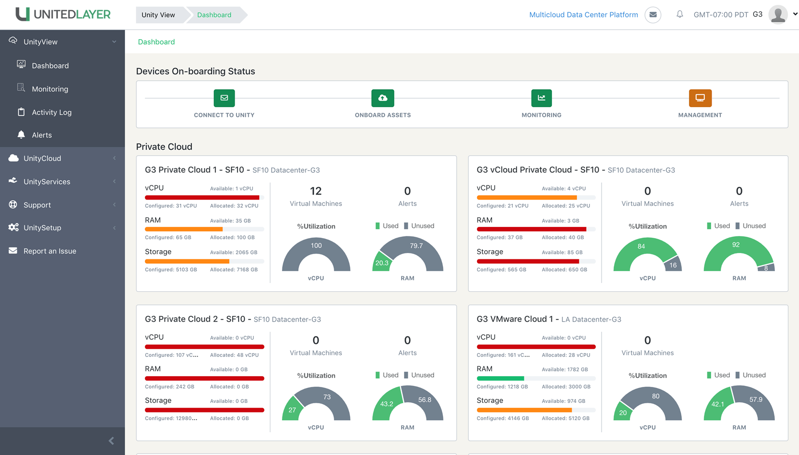This screenshot has height=455, width=799.
Task: Click the CONNECT TO UNITY label
Action: tap(224, 115)
